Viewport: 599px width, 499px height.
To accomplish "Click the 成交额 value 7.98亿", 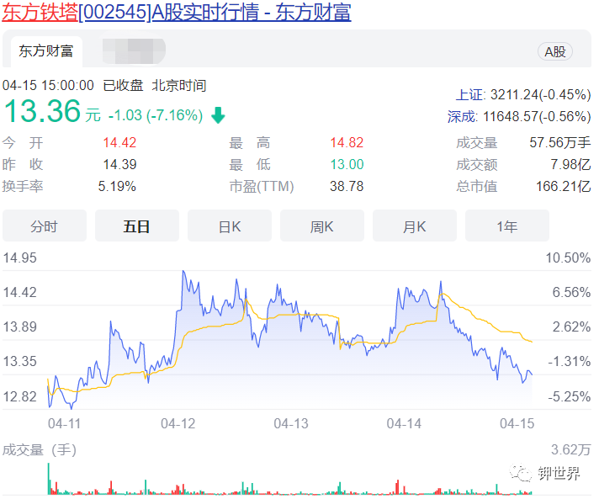I will point(570,165).
